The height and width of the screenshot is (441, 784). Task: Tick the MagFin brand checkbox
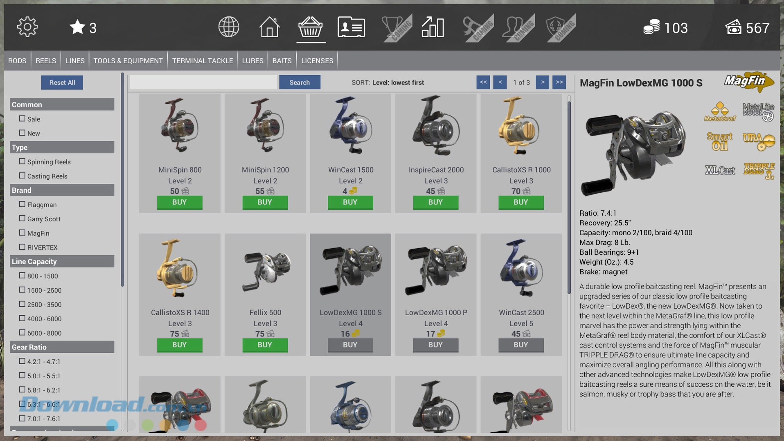[22, 233]
